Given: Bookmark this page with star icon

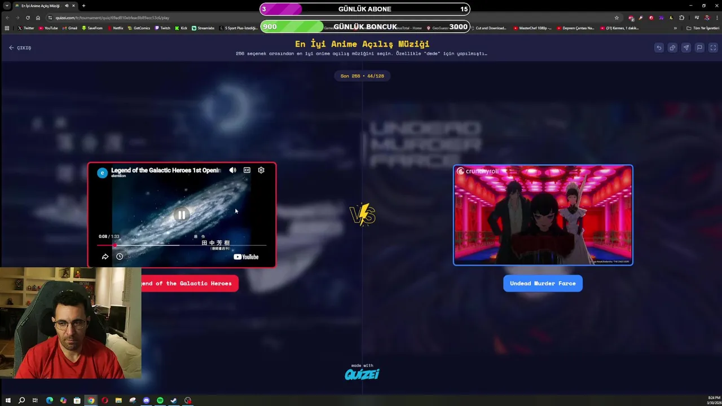Looking at the screenshot, I should [x=617, y=17].
